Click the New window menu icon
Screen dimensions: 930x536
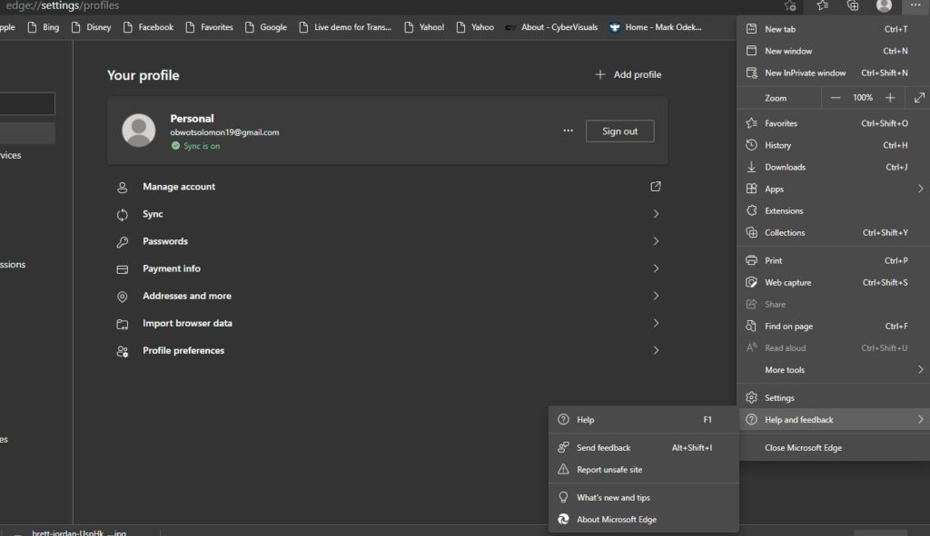coord(751,51)
